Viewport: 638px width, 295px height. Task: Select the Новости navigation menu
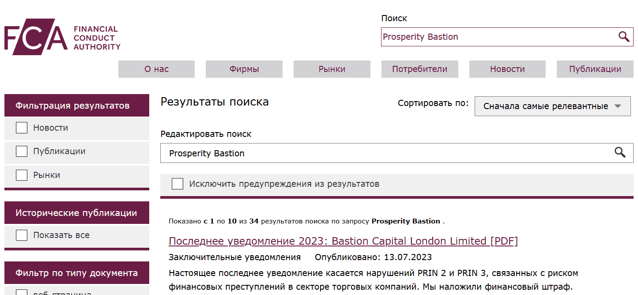pyautogui.click(x=507, y=69)
